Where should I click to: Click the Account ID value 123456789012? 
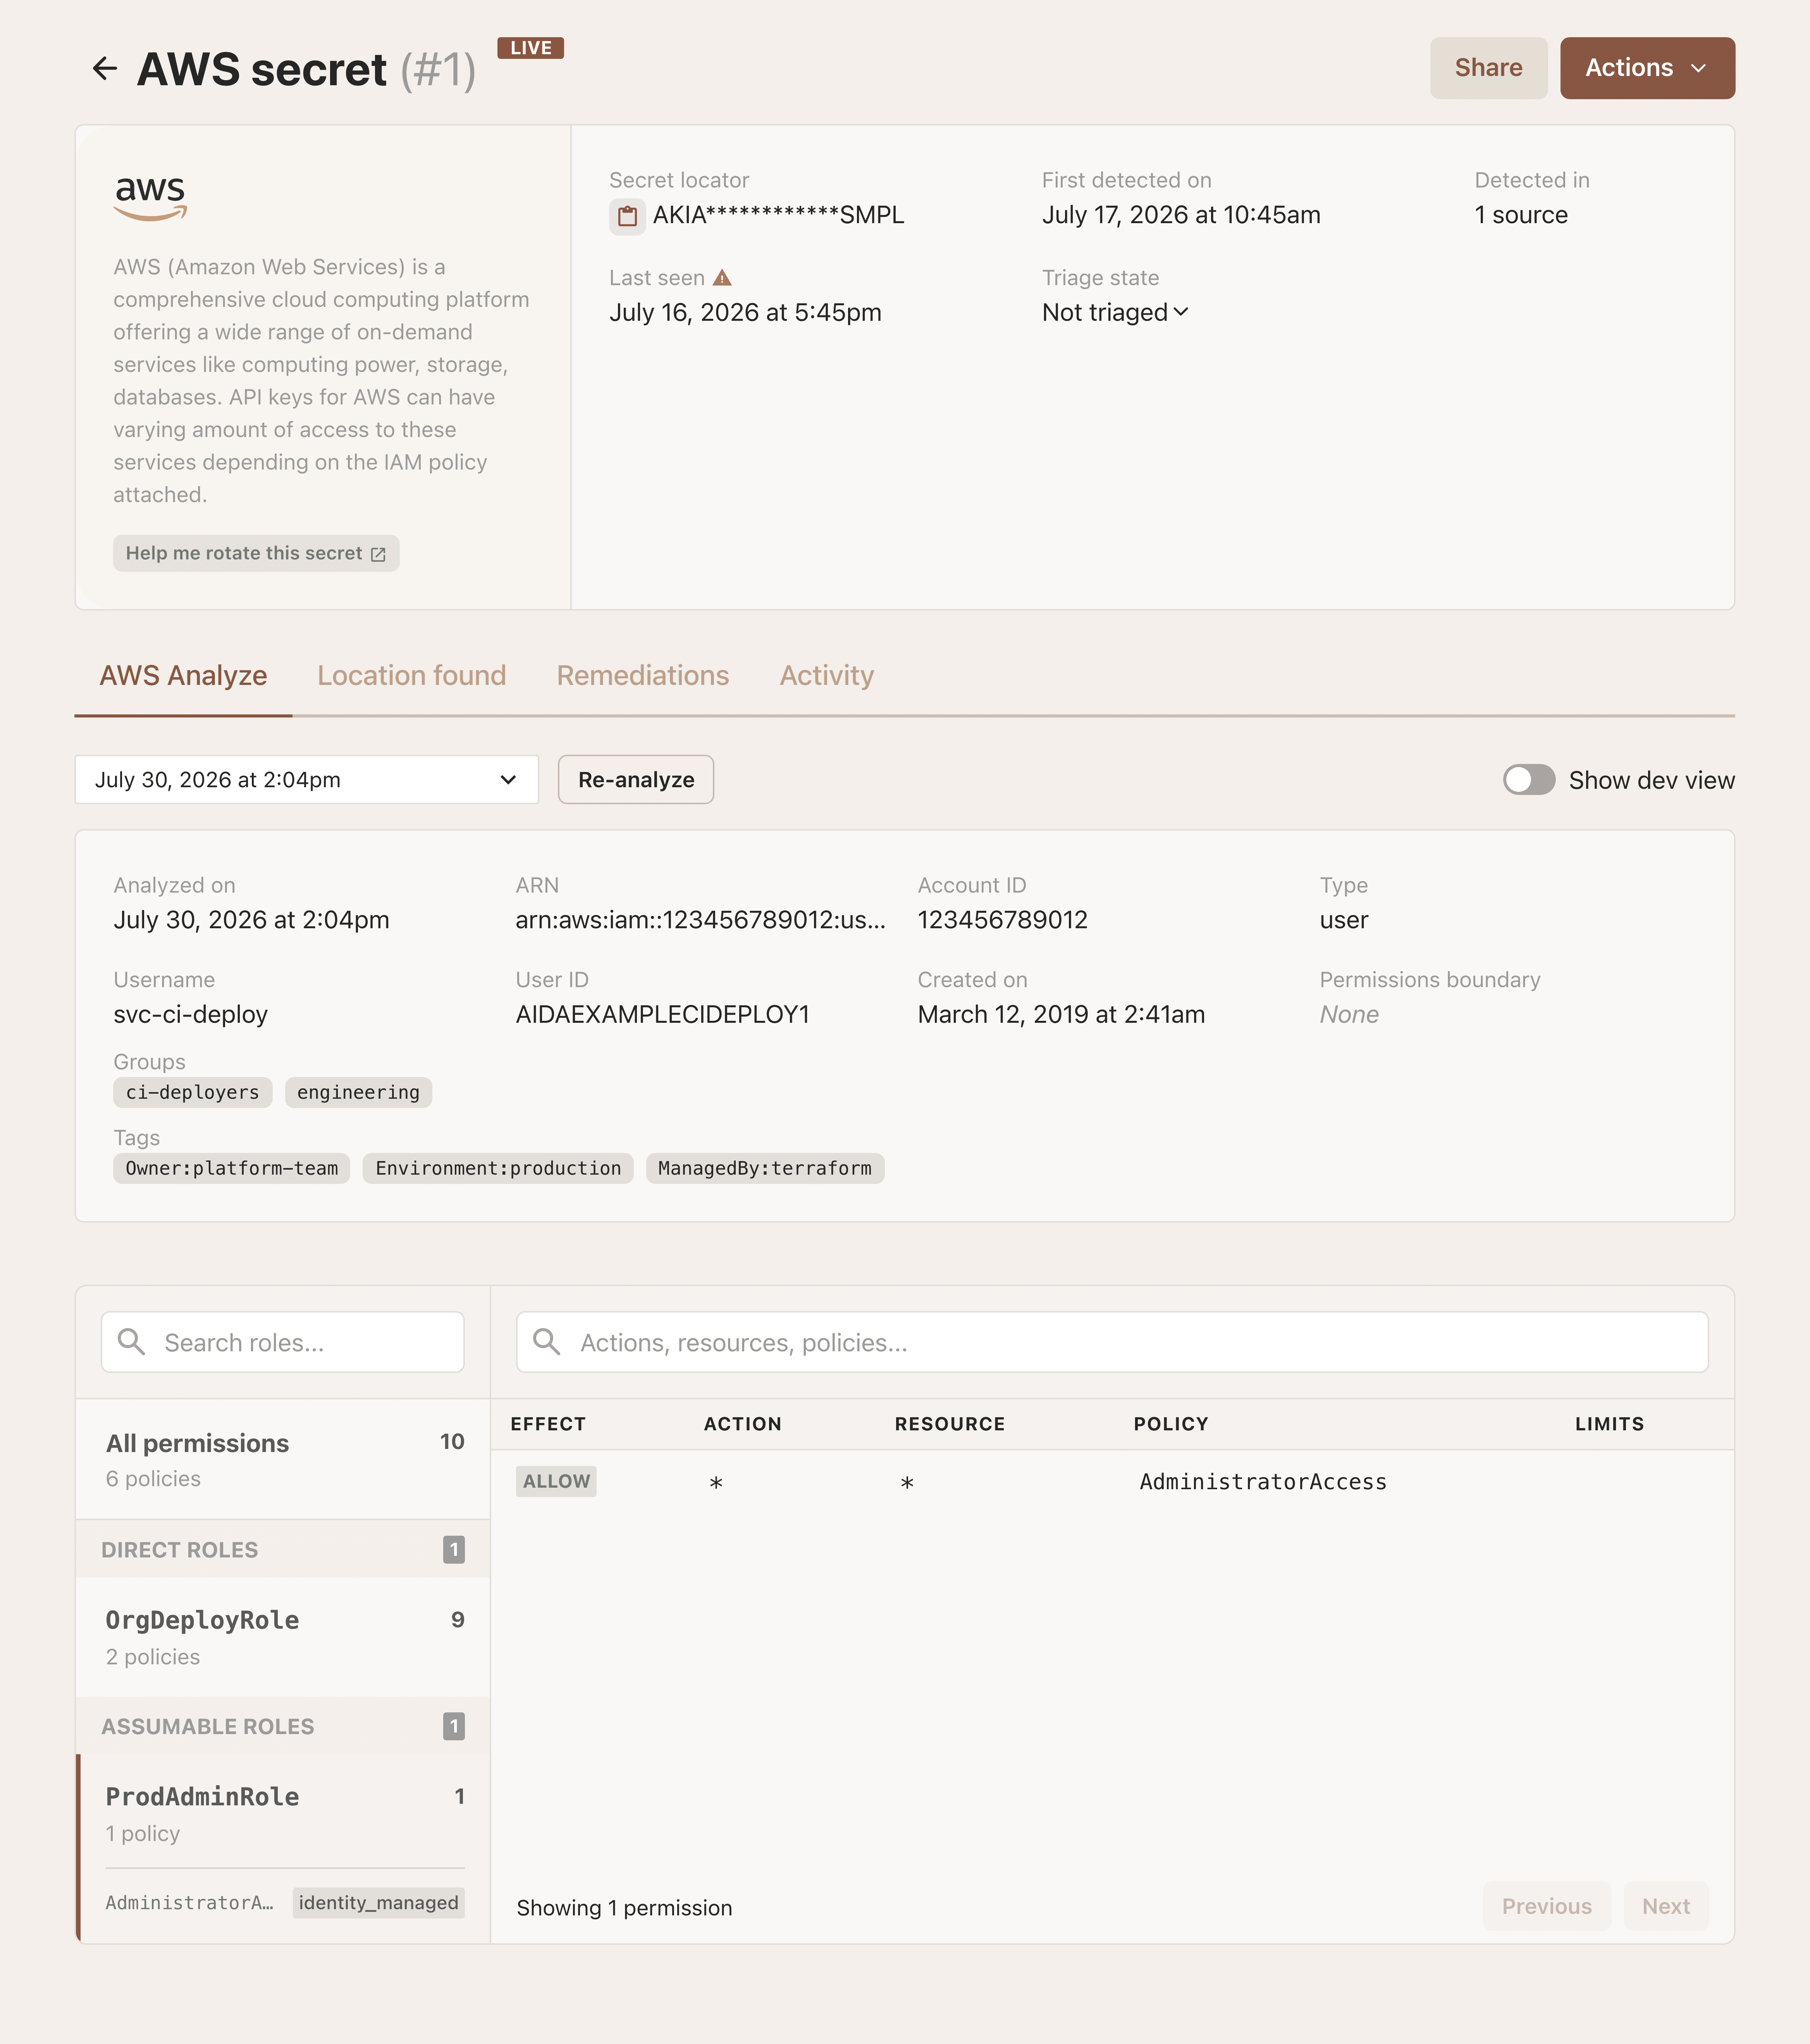coord(1003,920)
